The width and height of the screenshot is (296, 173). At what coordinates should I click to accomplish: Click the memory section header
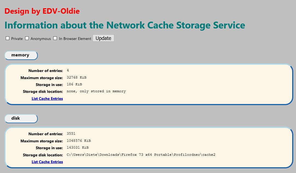point(20,55)
